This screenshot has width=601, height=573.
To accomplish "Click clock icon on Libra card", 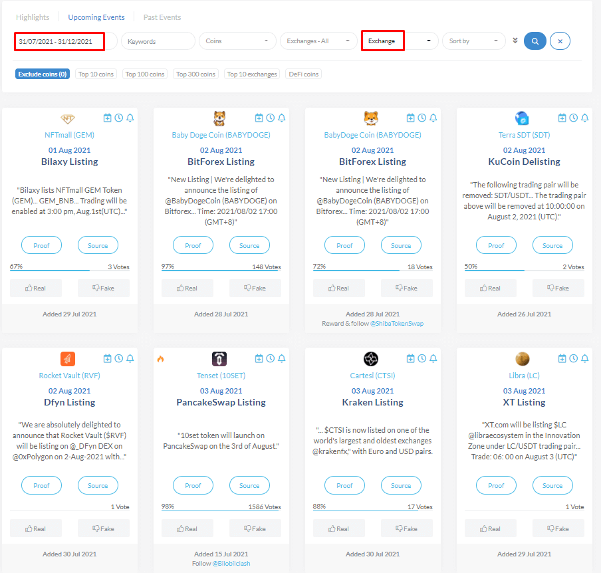I will (x=573, y=359).
